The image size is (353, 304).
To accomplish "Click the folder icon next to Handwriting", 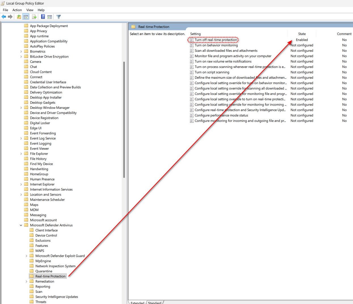I will [x=26, y=169].
